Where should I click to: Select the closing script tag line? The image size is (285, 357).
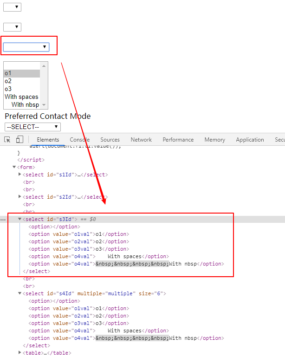point(31,160)
